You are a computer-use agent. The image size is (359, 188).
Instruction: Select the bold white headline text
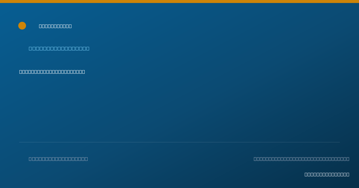pyautogui.click(x=52, y=72)
